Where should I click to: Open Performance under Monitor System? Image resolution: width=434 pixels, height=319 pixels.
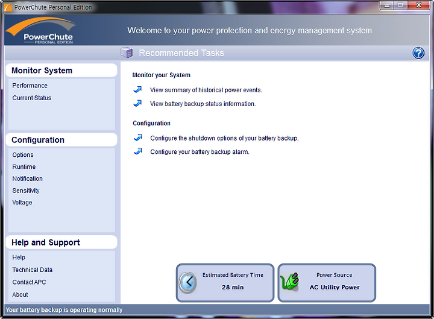30,86
